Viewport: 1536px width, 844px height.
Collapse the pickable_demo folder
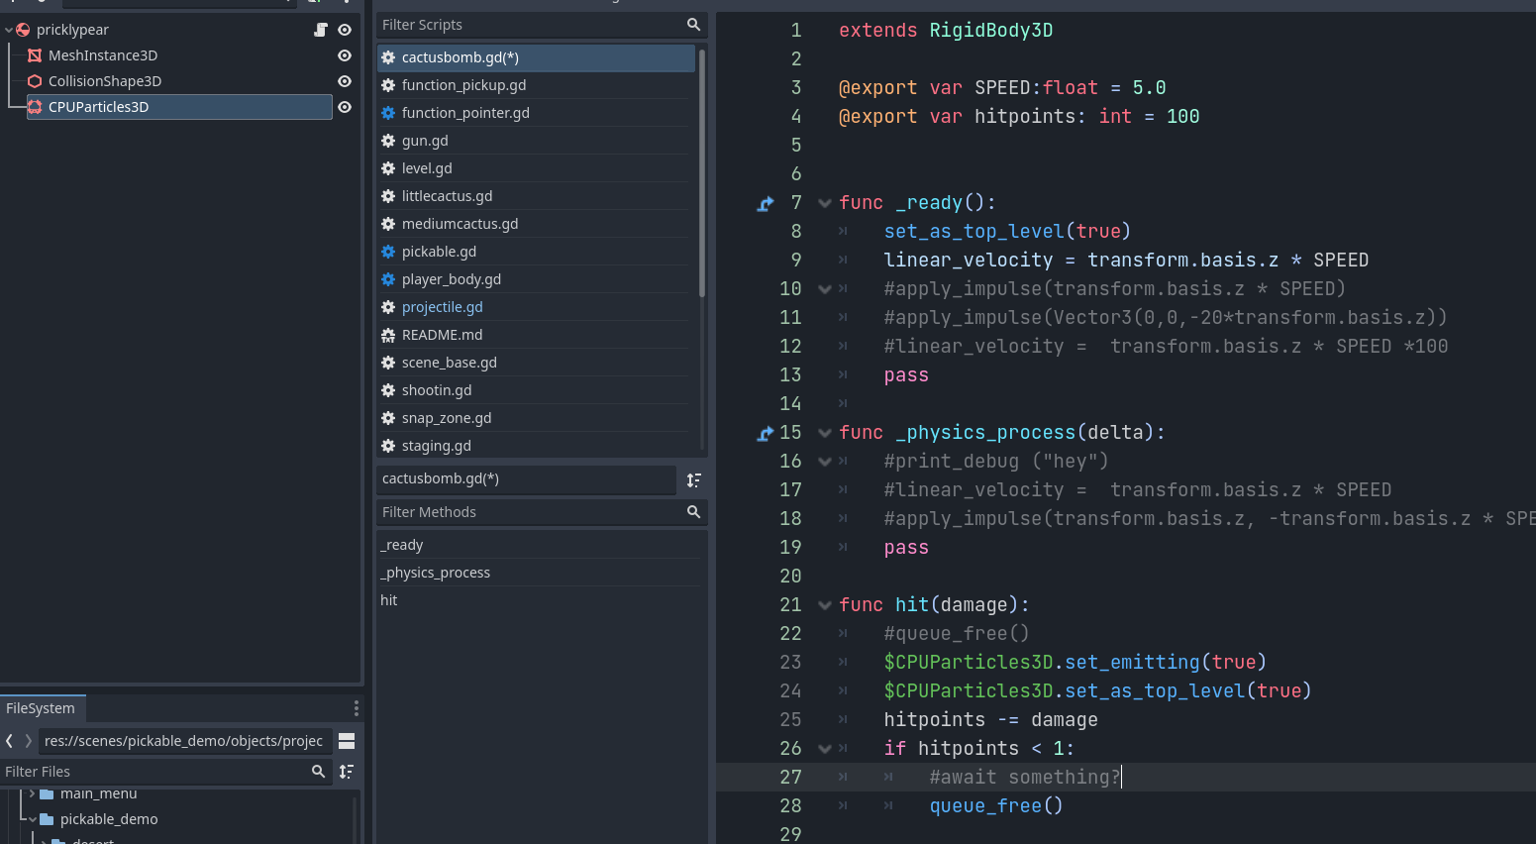tap(32, 819)
